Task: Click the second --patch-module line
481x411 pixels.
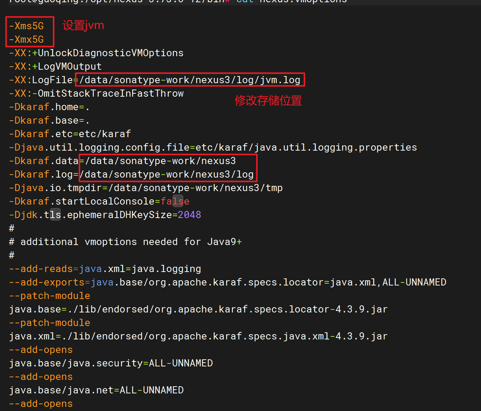Action: click(x=49, y=323)
